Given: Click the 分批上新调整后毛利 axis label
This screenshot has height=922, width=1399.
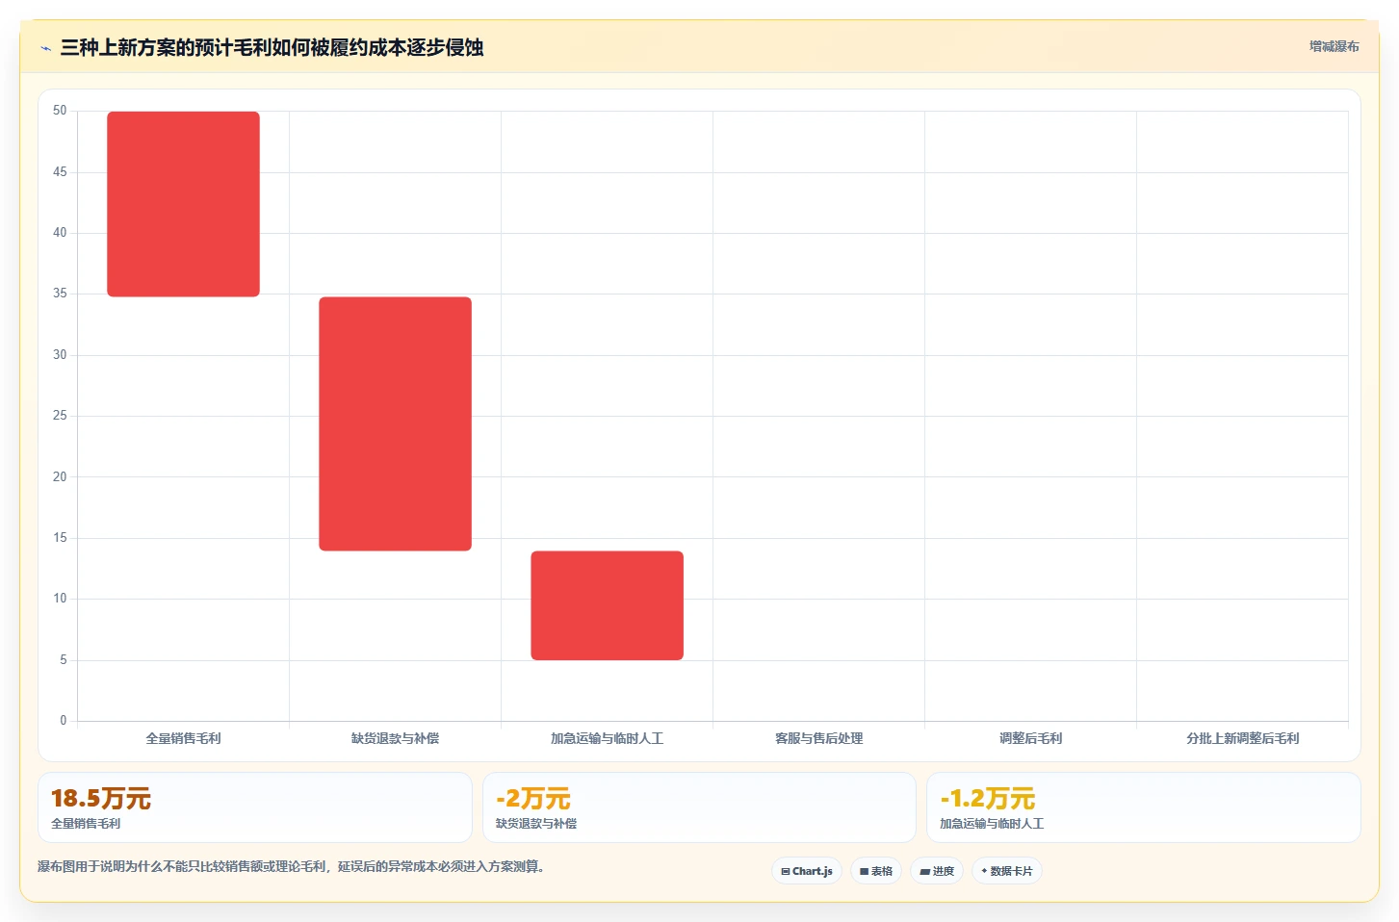Looking at the screenshot, I should click(1242, 738).
